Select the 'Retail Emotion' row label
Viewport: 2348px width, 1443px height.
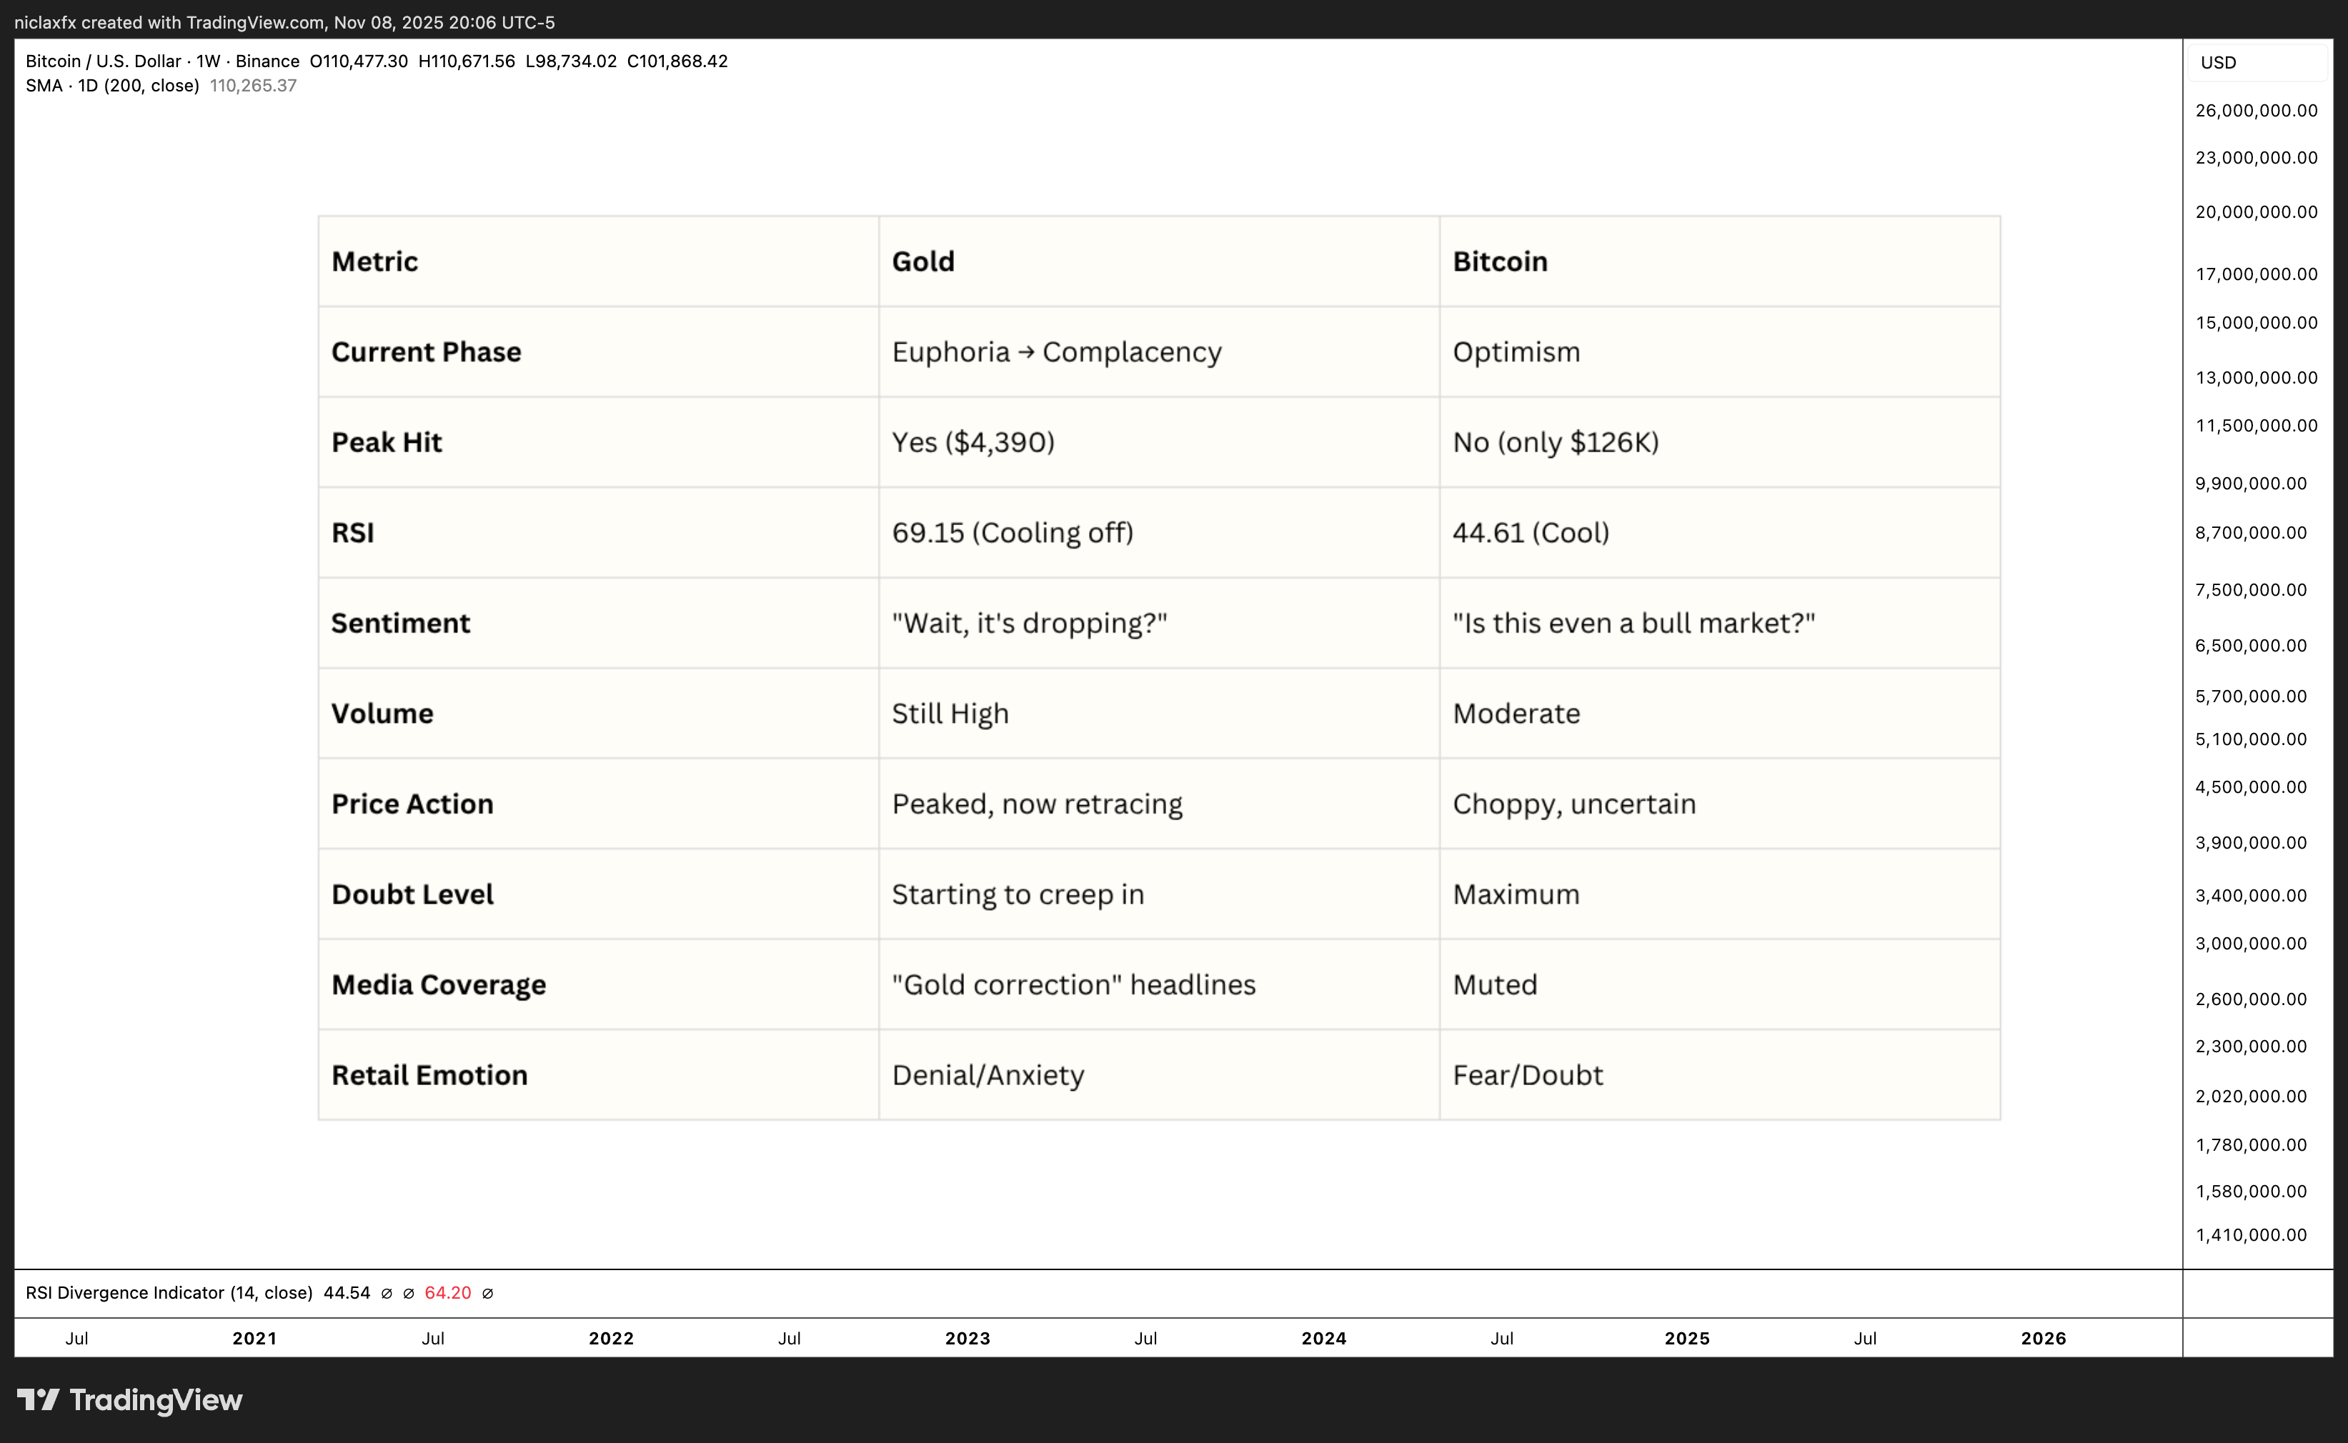[x=429, y=1076]
